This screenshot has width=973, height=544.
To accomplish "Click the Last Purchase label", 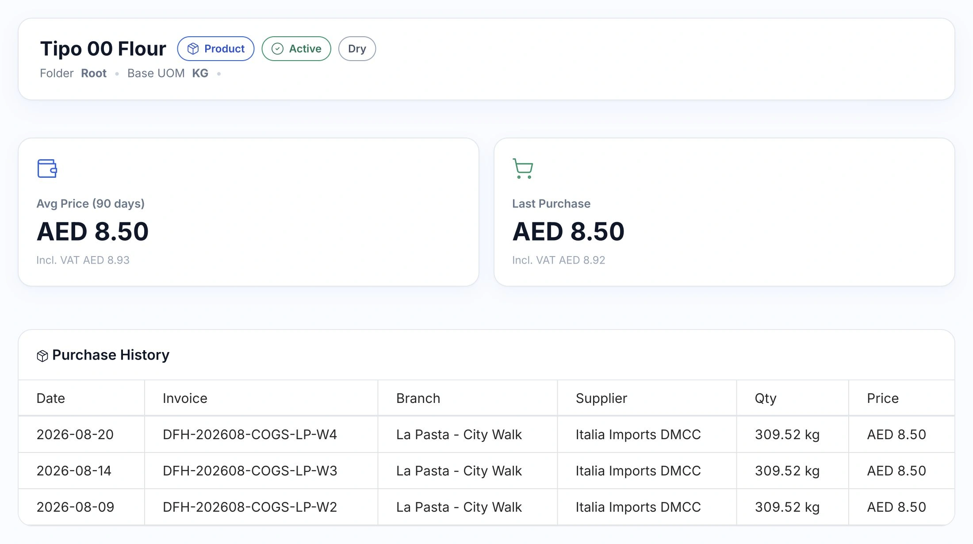I will (x=551, y=204).
